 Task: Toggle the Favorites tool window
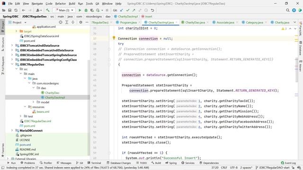coord(3,150)
